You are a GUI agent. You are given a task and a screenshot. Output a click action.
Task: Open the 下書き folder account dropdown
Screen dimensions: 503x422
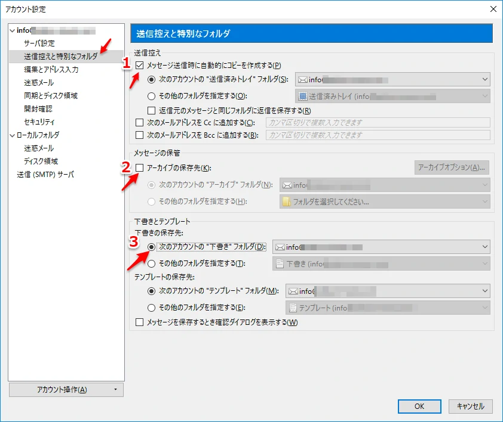point(381,247)
